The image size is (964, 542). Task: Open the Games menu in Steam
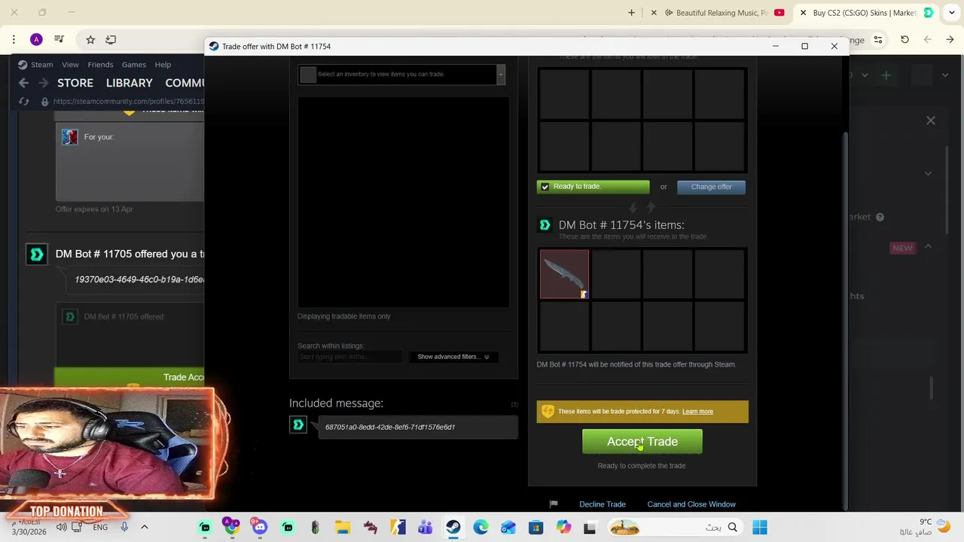point(134,65)
